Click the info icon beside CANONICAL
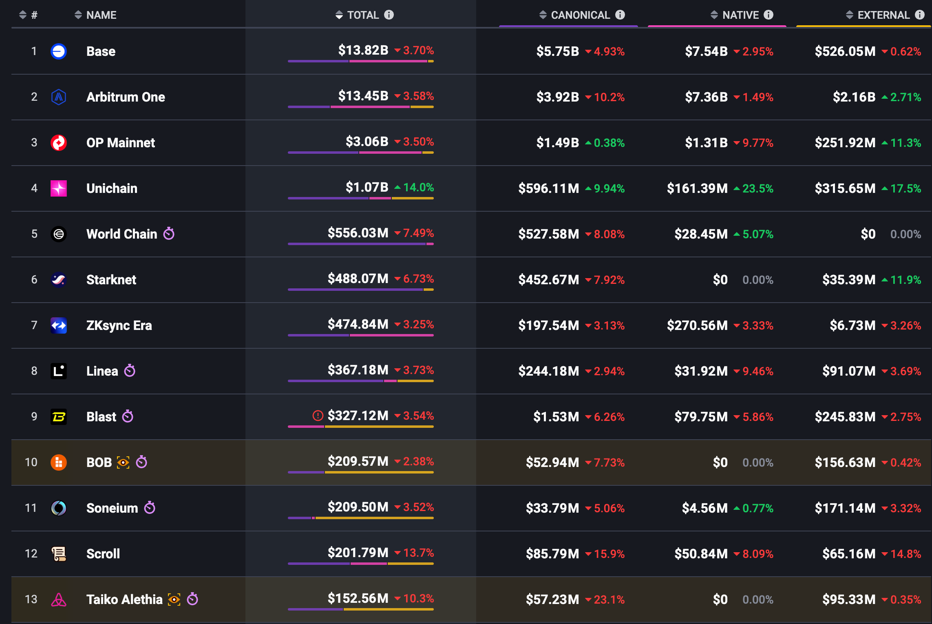 pyautogui.click(x=620, y=15)
